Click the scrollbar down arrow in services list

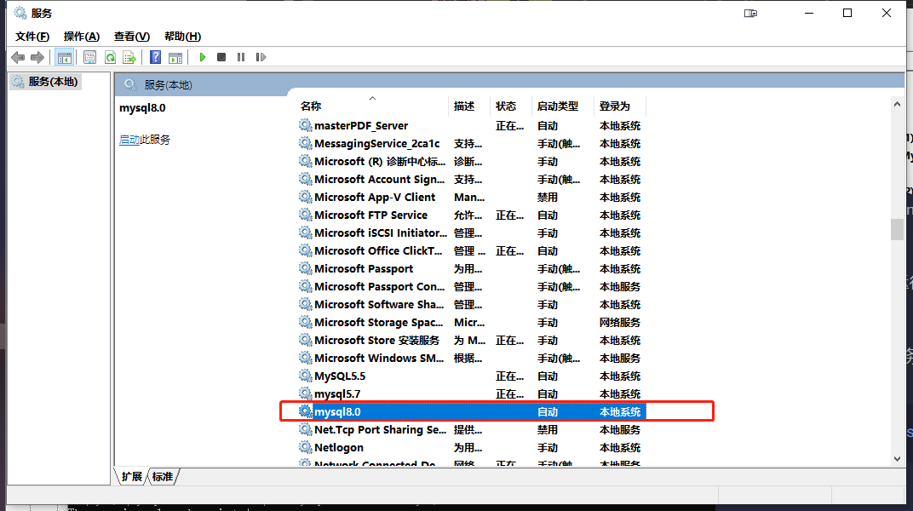[x=897, y=458]
